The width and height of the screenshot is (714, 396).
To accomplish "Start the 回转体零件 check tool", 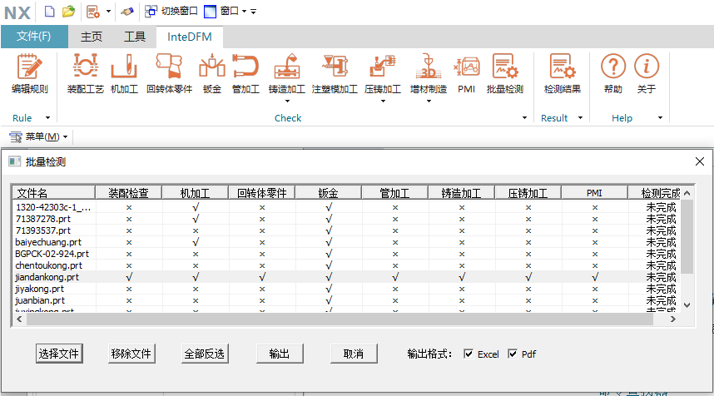I will click(x=169, y=74).
